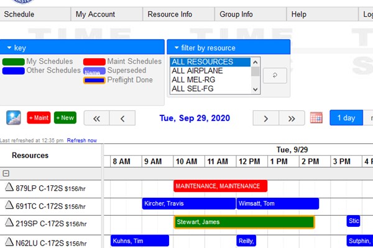Click triangle icon beside 879LP C-172S

(x=9, y=187)
